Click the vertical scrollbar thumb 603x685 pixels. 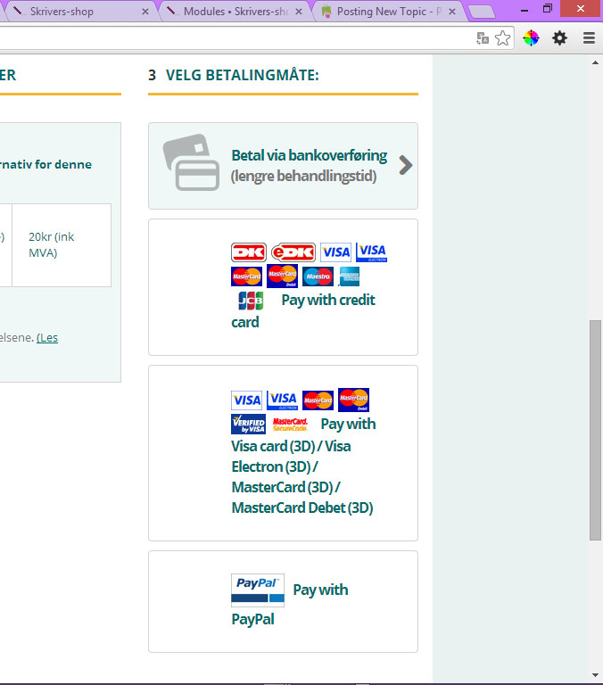click(x=595, y=430)
